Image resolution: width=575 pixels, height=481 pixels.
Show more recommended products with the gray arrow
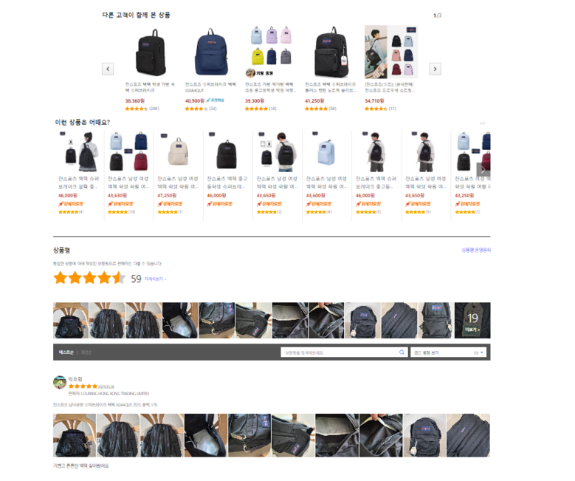click(x=483, y=170)
